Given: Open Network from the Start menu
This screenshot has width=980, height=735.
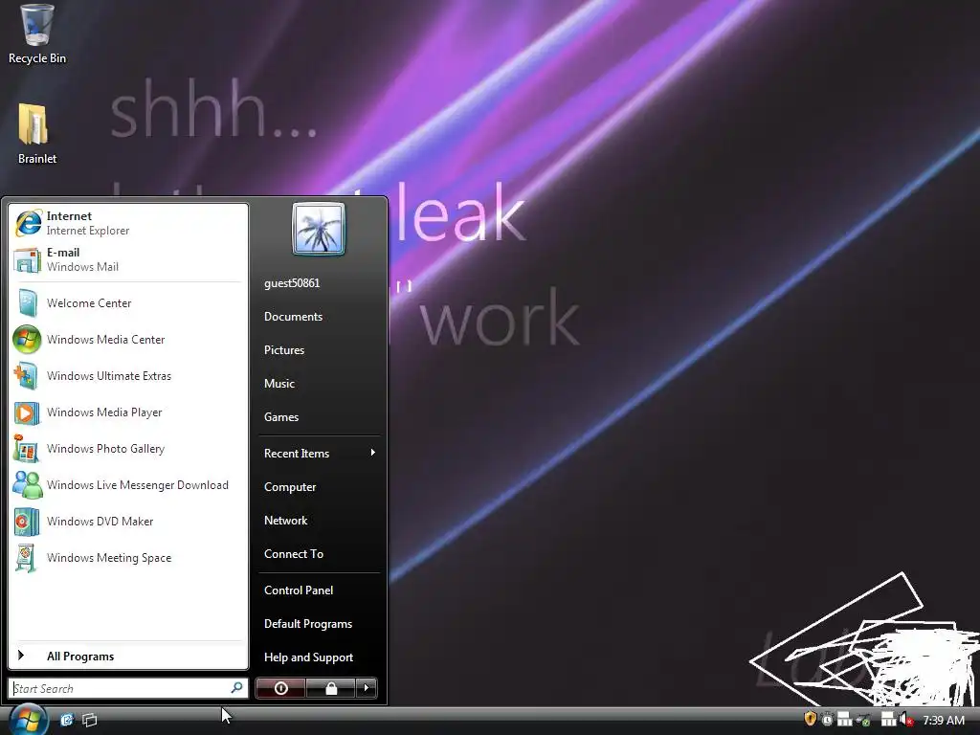Looking at the screenshot, I should coord(319,521).
